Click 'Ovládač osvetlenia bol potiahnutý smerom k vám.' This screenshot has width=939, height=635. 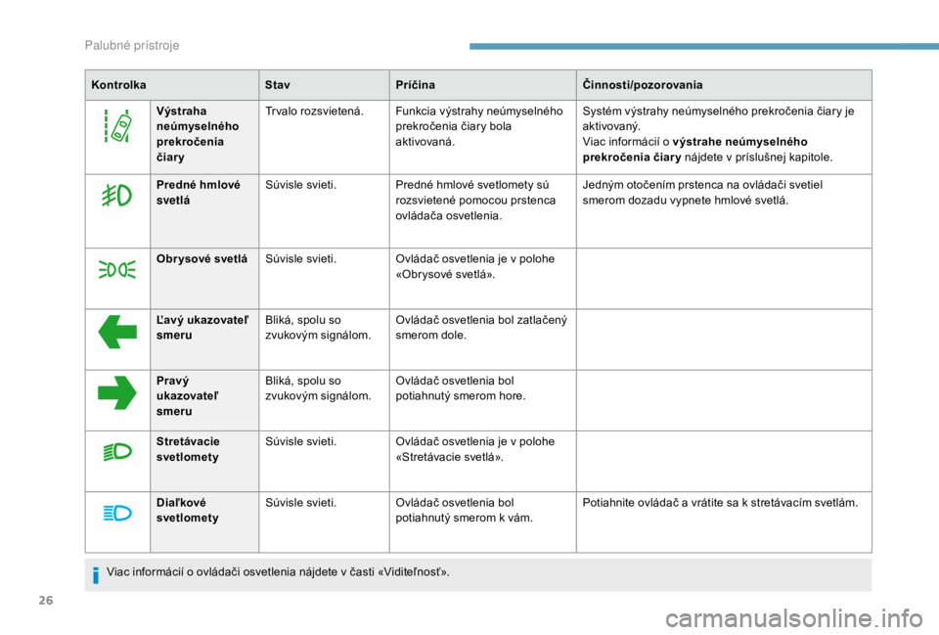pyautogui.click(x=464, y=510)
